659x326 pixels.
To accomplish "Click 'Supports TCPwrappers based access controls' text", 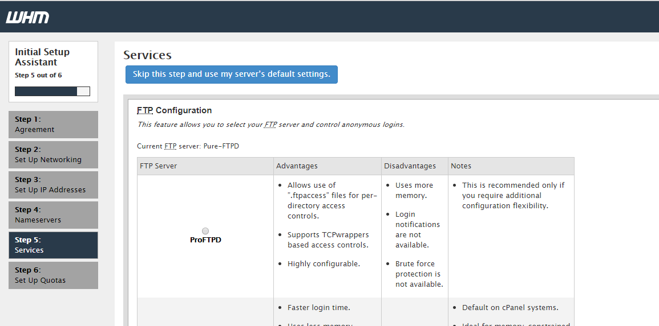I will click(x=328, y=240).
